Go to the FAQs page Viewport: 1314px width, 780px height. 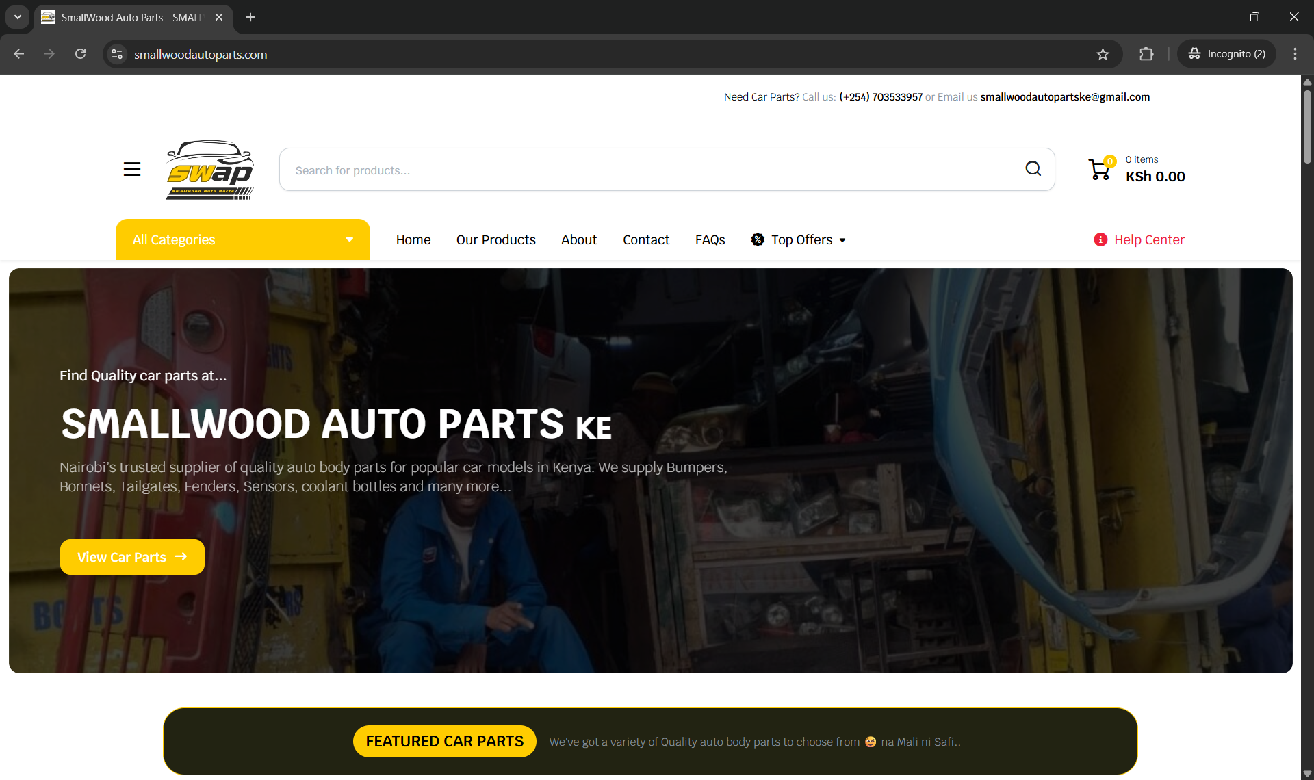point(710,239)
